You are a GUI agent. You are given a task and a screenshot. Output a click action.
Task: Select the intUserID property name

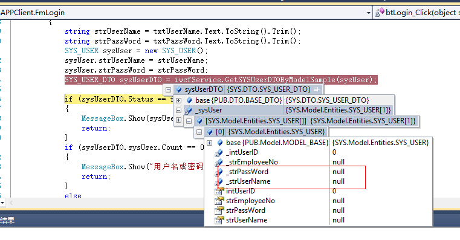pos(241,191)
